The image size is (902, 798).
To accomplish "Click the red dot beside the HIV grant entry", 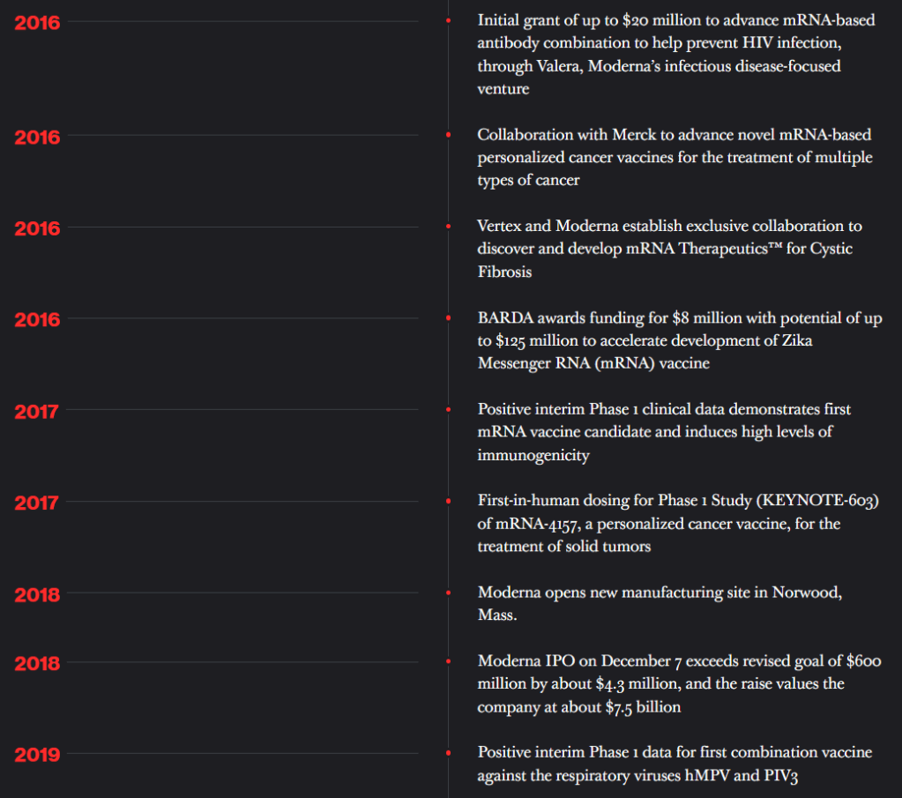I will point(449,19).
